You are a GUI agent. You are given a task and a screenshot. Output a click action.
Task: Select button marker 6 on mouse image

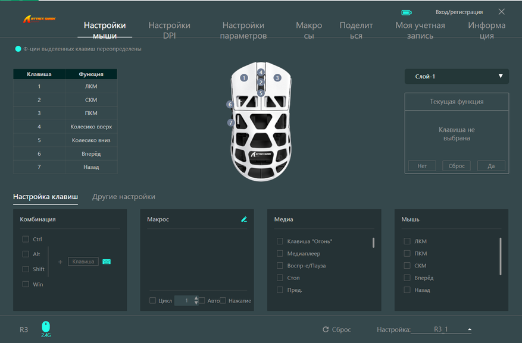(230, 105)
